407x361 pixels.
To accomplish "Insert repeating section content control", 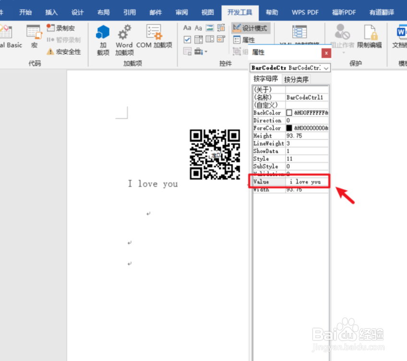I will click(187, 51).
